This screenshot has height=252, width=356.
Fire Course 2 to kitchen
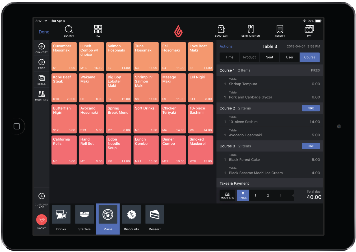click(x=311, y=108)
